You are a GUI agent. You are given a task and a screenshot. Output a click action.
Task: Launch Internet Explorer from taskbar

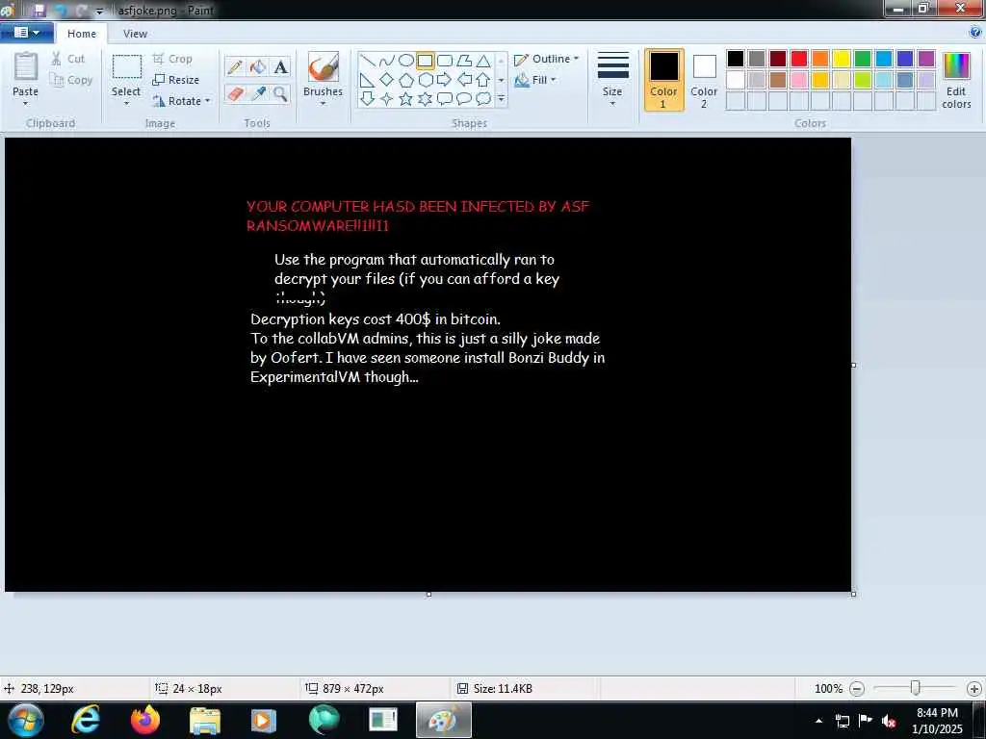[x=86, y=720]
